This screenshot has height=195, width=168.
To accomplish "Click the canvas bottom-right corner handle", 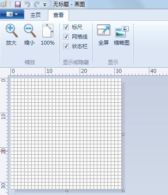I will click(123, 191).
